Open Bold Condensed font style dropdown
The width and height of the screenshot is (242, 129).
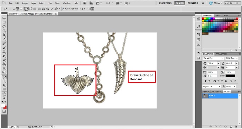(237, 58)
